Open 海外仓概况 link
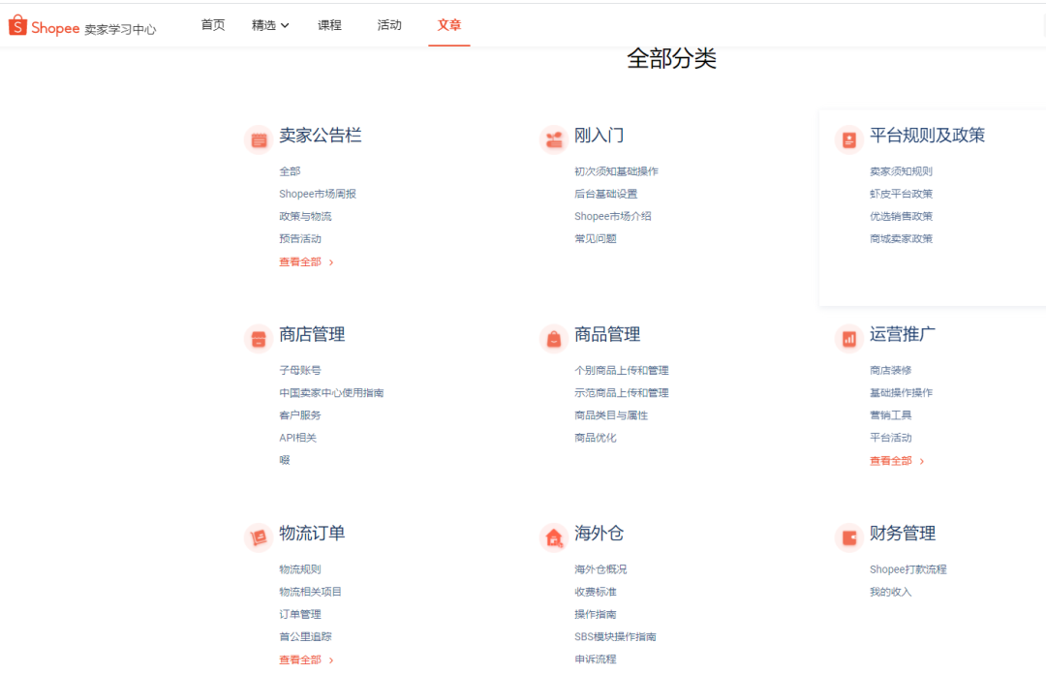Image resolution: width=1046 pixels, height=674 pixels. tap(600, 569)
